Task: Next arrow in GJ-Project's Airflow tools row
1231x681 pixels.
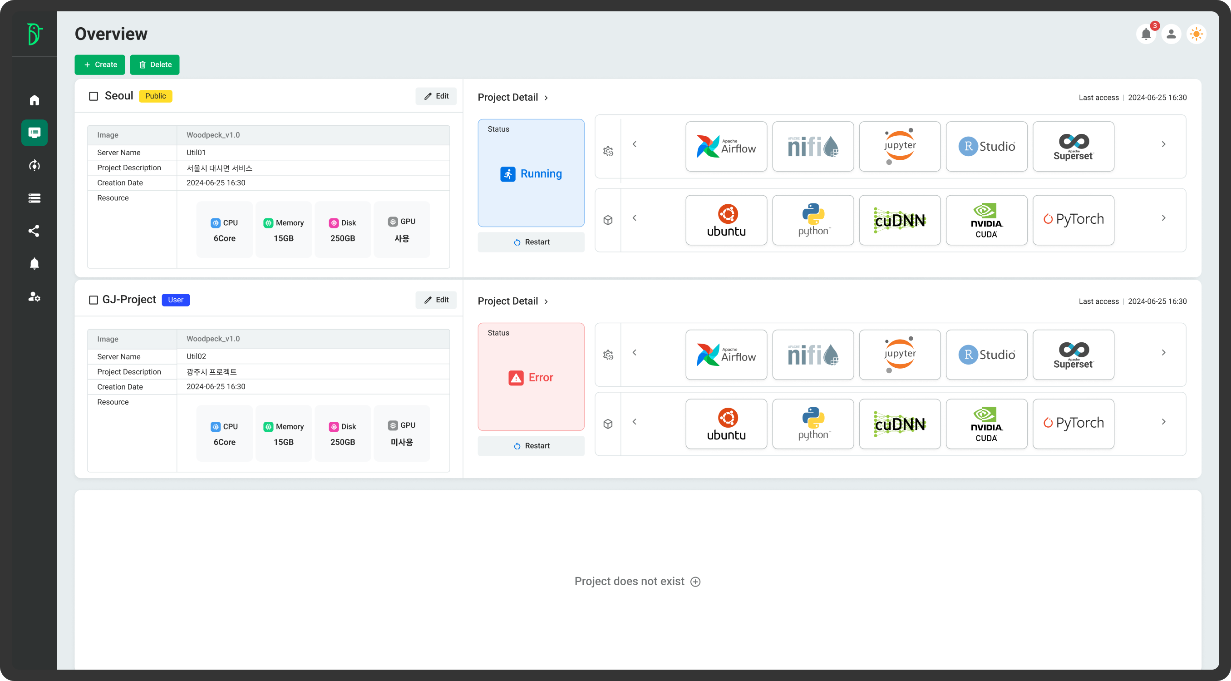Action: [1164, 352]
